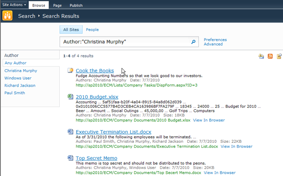This screenshot has height=176, width=283.
Task: Click the magnifier search icon in the query box
Action: click(x=193, y=42)
